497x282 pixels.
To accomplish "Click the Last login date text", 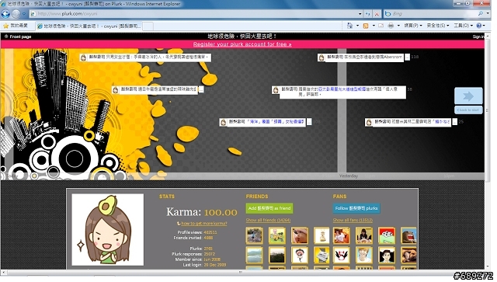I will tap(214, 265).
